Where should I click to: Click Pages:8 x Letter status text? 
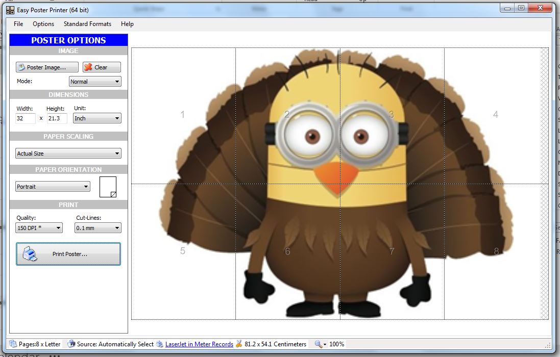(x=39, y=344)
